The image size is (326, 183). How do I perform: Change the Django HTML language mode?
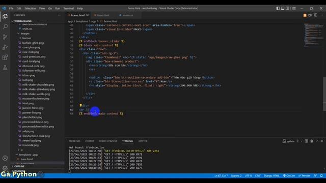click(271, 176)
